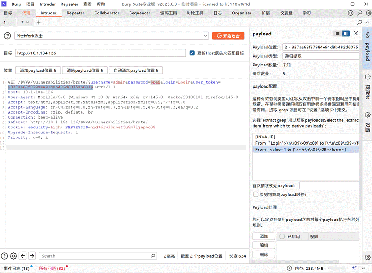
Task: Switch to the Repeater tab
Action: (x=75, y=13)
